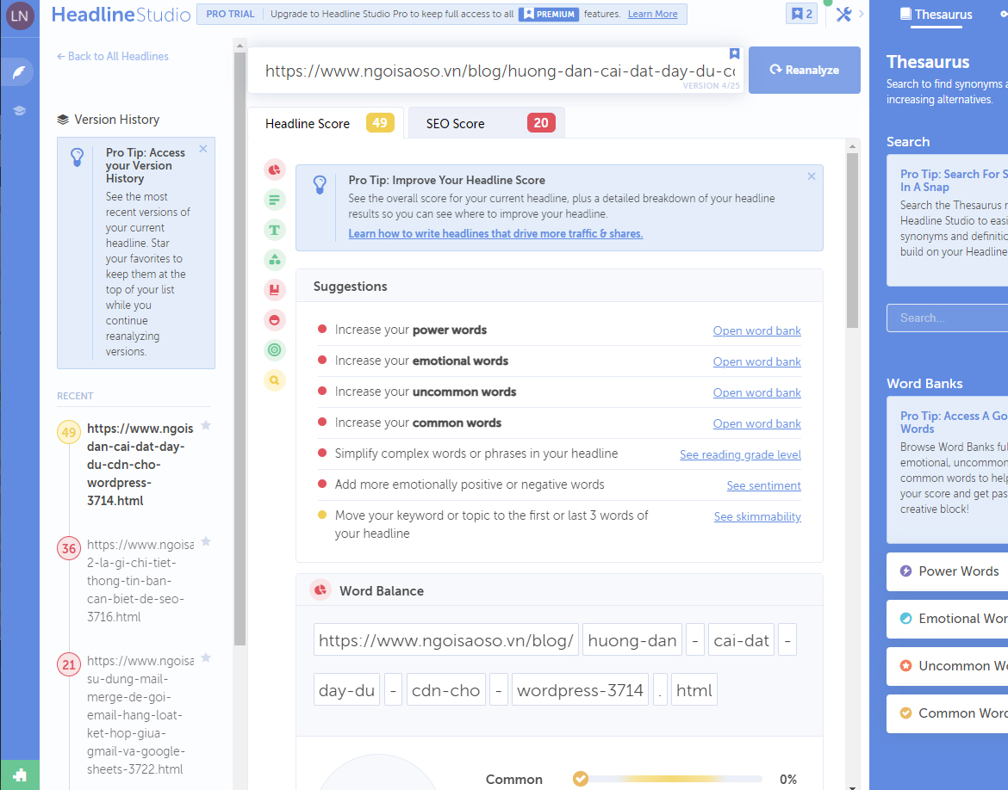Select the Word Count icon in left rail
This screenshot has width=1008, height=790.
click(x=274, y=200)
